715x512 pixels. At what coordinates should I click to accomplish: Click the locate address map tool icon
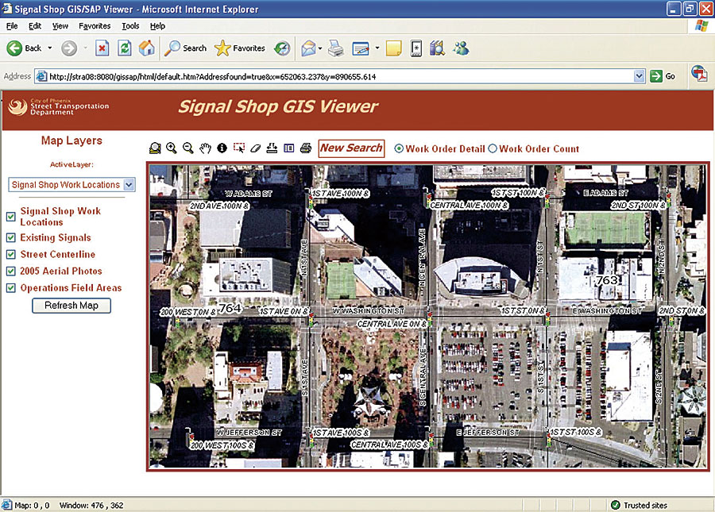tap(155, 148)
